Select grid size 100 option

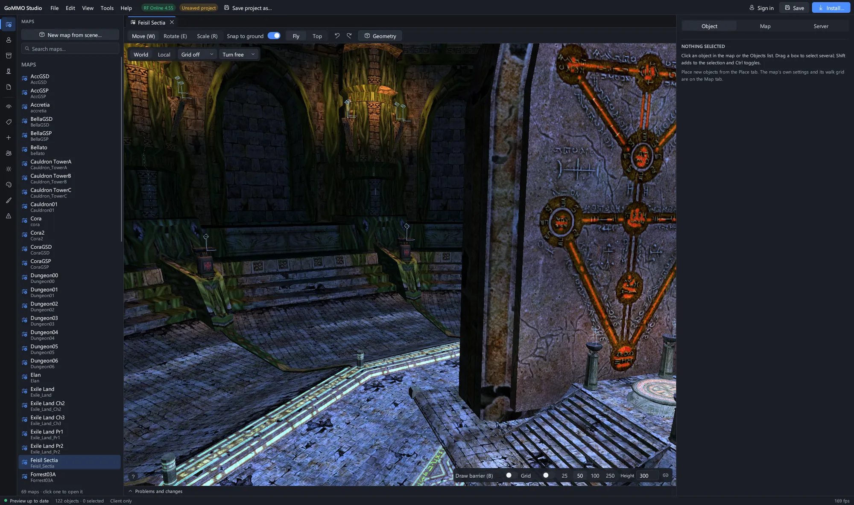point(595,476)
